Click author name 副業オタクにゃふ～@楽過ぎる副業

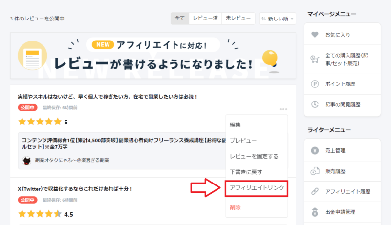click(72, 160)
